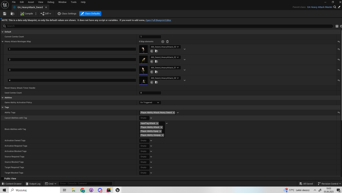
Task: Compile the blueprint
Action: (27, 13)
